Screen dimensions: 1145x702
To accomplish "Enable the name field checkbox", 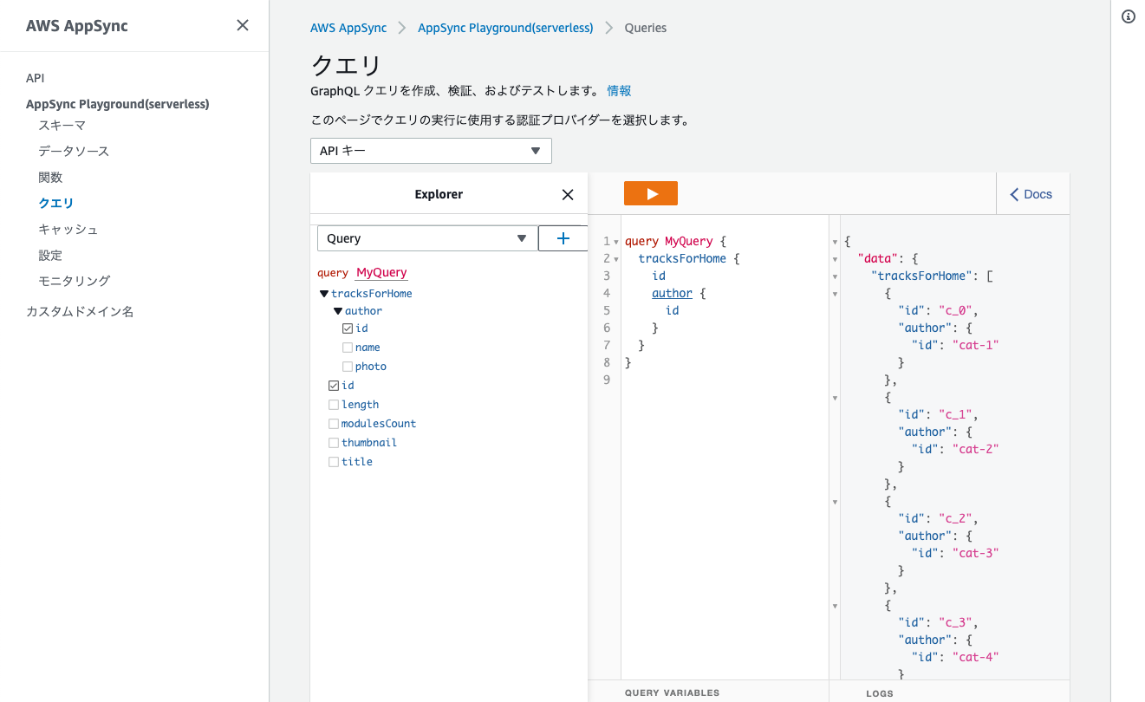I will (348, 348).
